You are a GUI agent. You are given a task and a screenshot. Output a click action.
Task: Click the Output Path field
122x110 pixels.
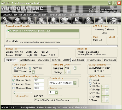49,42
